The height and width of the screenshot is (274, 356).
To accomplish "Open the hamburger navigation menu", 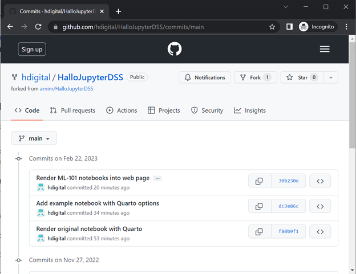I will pos(325,49).
